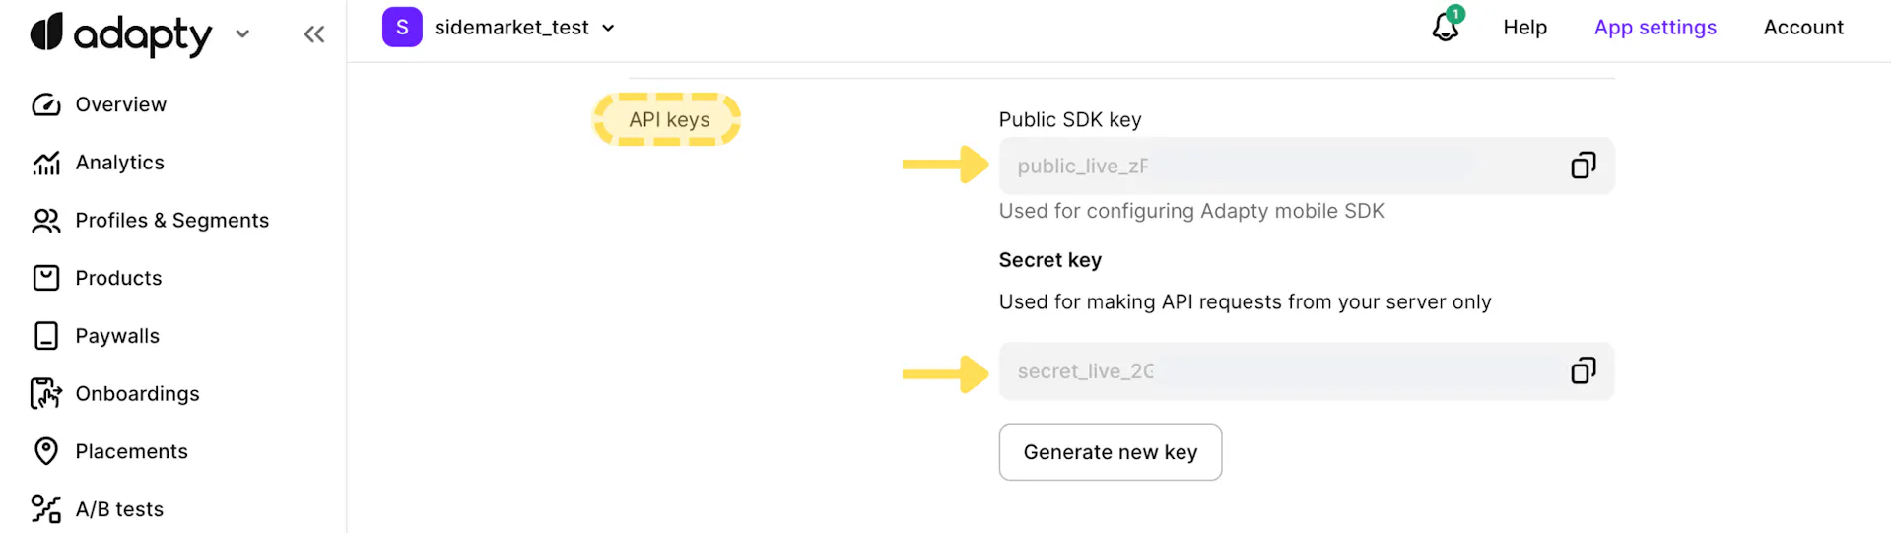The image size is (1892, 533).
Task: Click the purple S app avatar
Action: pos(402,28)
